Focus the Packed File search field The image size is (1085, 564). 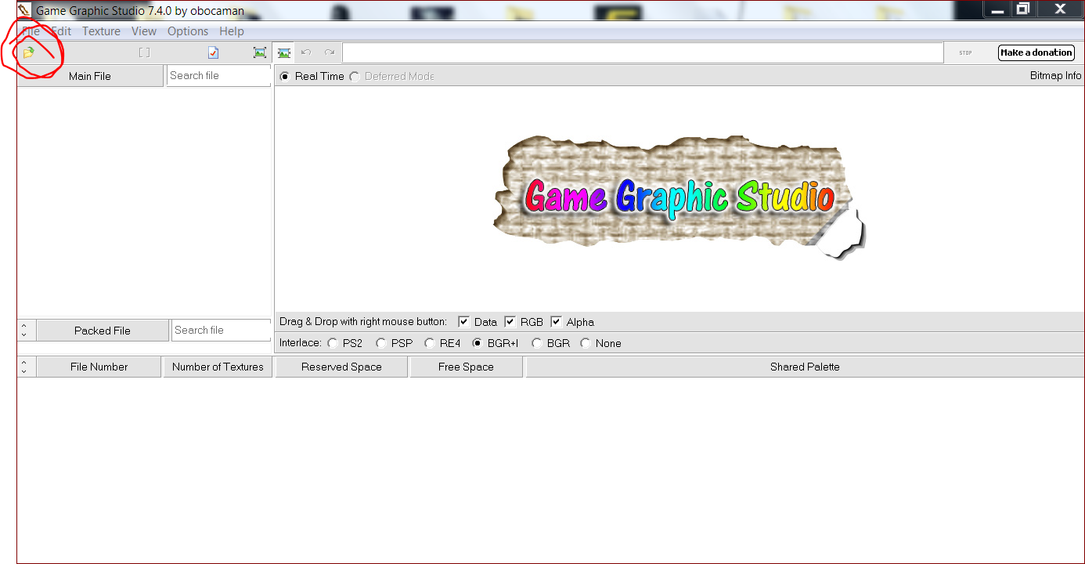click(x=222, y=330)
